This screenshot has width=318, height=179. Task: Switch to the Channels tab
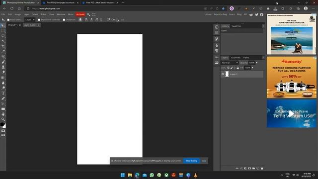(x=236, y=58)
